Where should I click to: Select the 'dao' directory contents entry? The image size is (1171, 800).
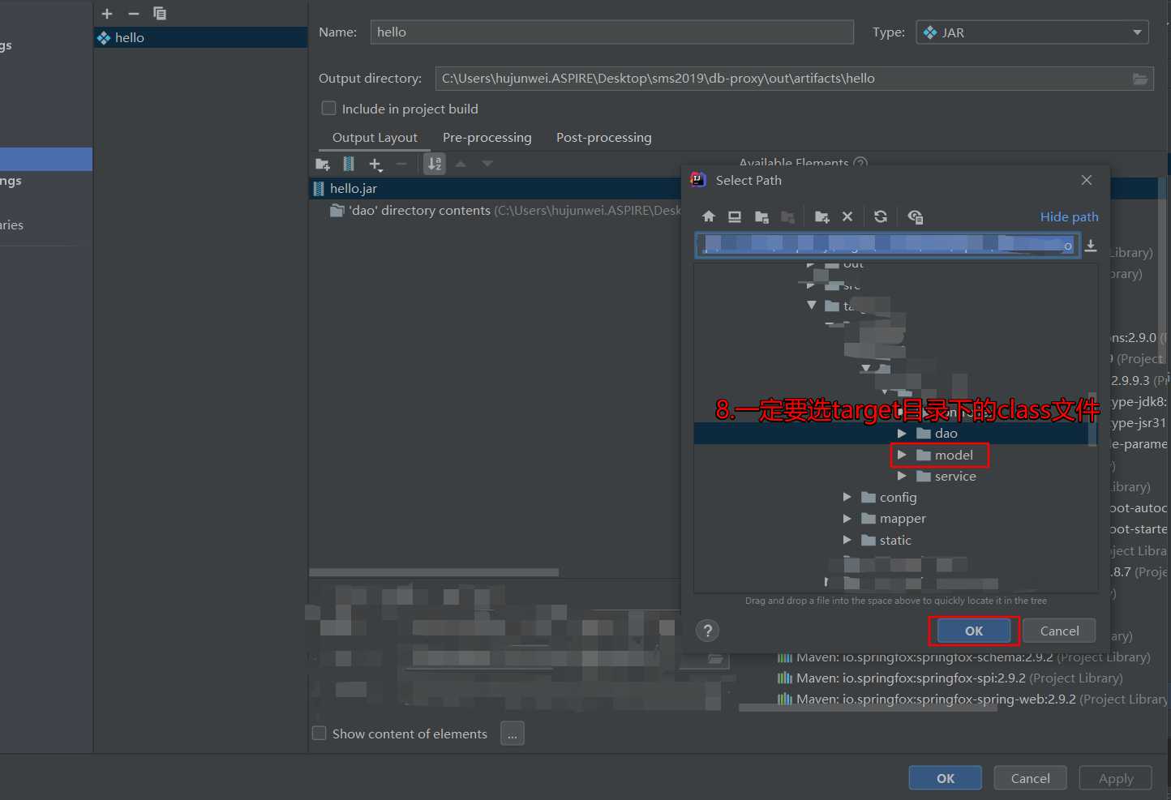click(x=504, y=210)
